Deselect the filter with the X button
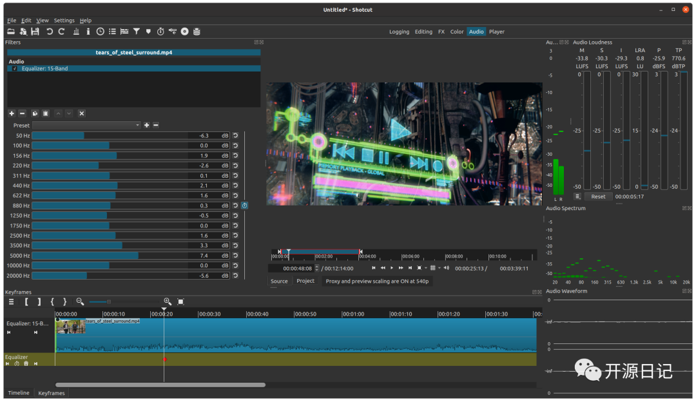696x402 pixels. point(82,113)
